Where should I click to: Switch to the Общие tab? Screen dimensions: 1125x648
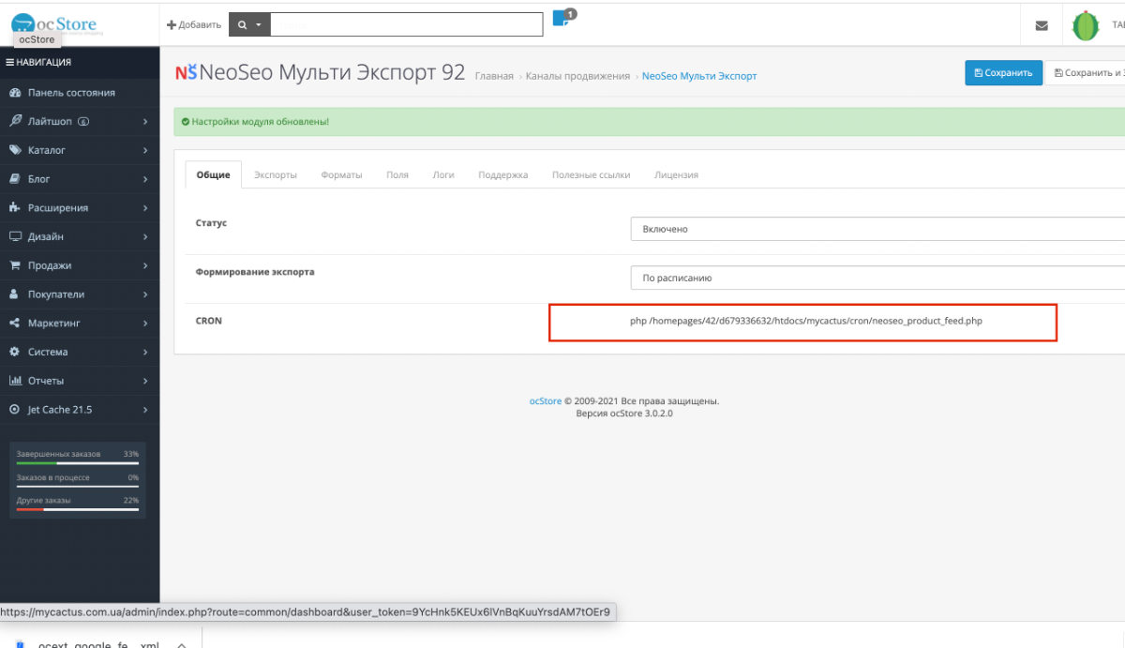pyautogui.click(x=213, y=174)
